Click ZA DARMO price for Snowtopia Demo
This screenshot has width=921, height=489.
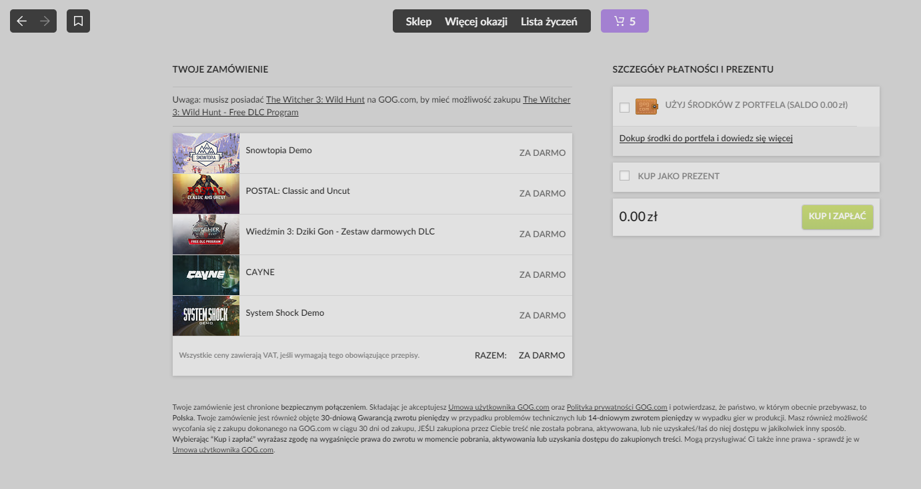tap(542, 153)
